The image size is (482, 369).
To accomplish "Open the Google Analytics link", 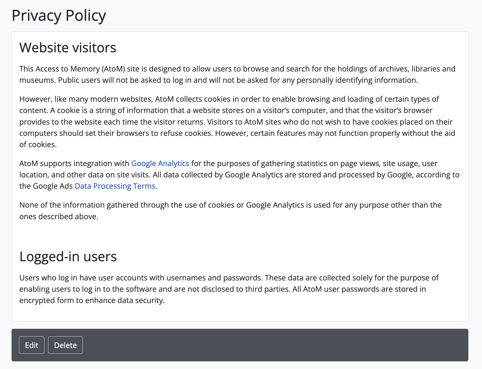I will pos(160,163).
